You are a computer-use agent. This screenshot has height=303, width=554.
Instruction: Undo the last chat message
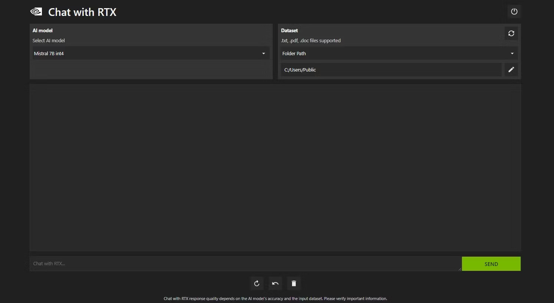tap(275, 283)
